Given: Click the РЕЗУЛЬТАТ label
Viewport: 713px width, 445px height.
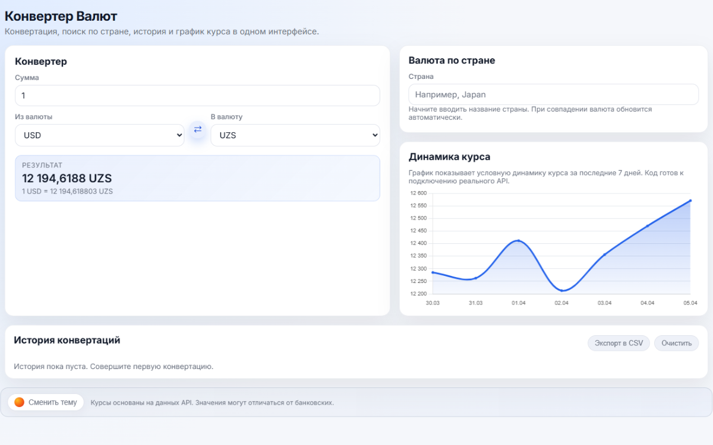Looking at the screenshot, I should pyautogui.click(x=42, y=165).
